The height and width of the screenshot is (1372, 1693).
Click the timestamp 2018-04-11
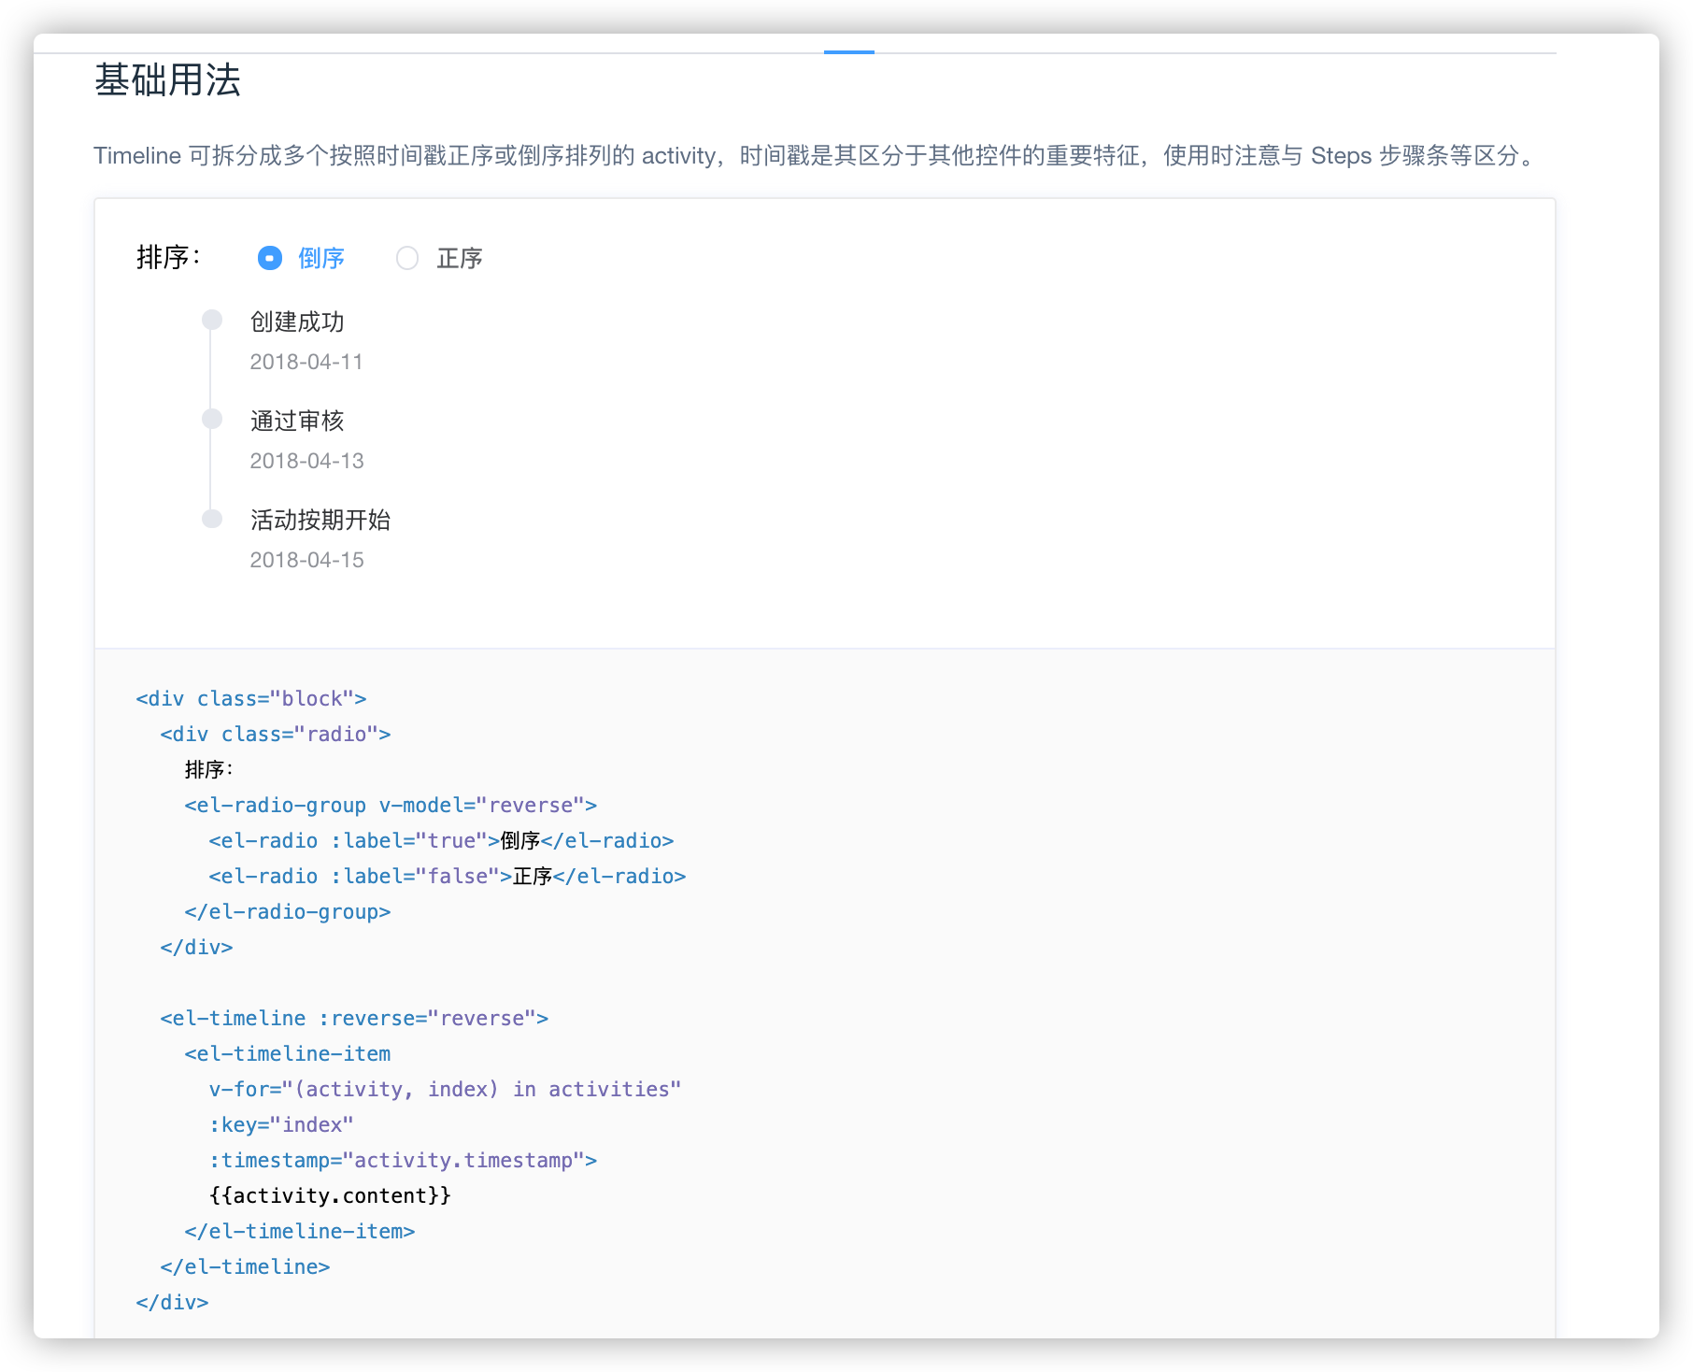pyautogui.click(x=306, y=362)
